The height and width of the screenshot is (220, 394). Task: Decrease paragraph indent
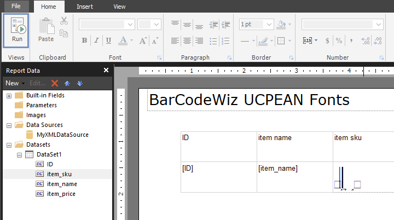213,24
